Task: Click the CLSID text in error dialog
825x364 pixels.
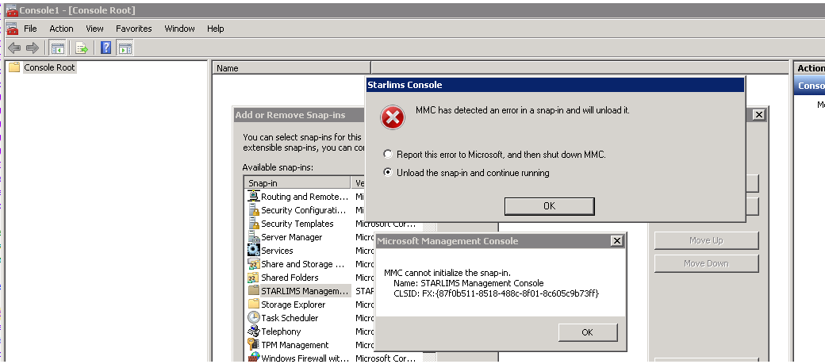Action: coord(497,293)
